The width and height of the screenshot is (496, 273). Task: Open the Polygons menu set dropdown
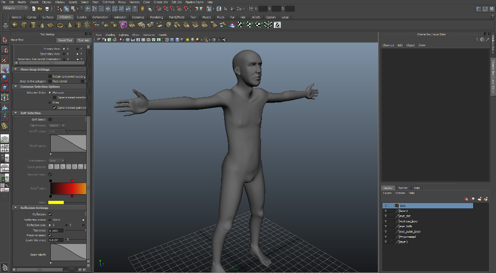coord(15,8)
